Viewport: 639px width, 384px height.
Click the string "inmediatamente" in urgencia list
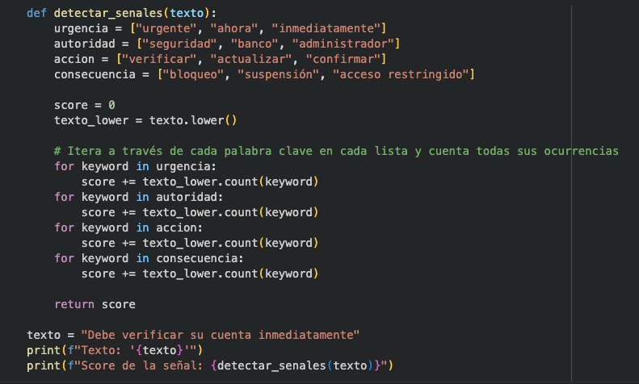(326, 28)
